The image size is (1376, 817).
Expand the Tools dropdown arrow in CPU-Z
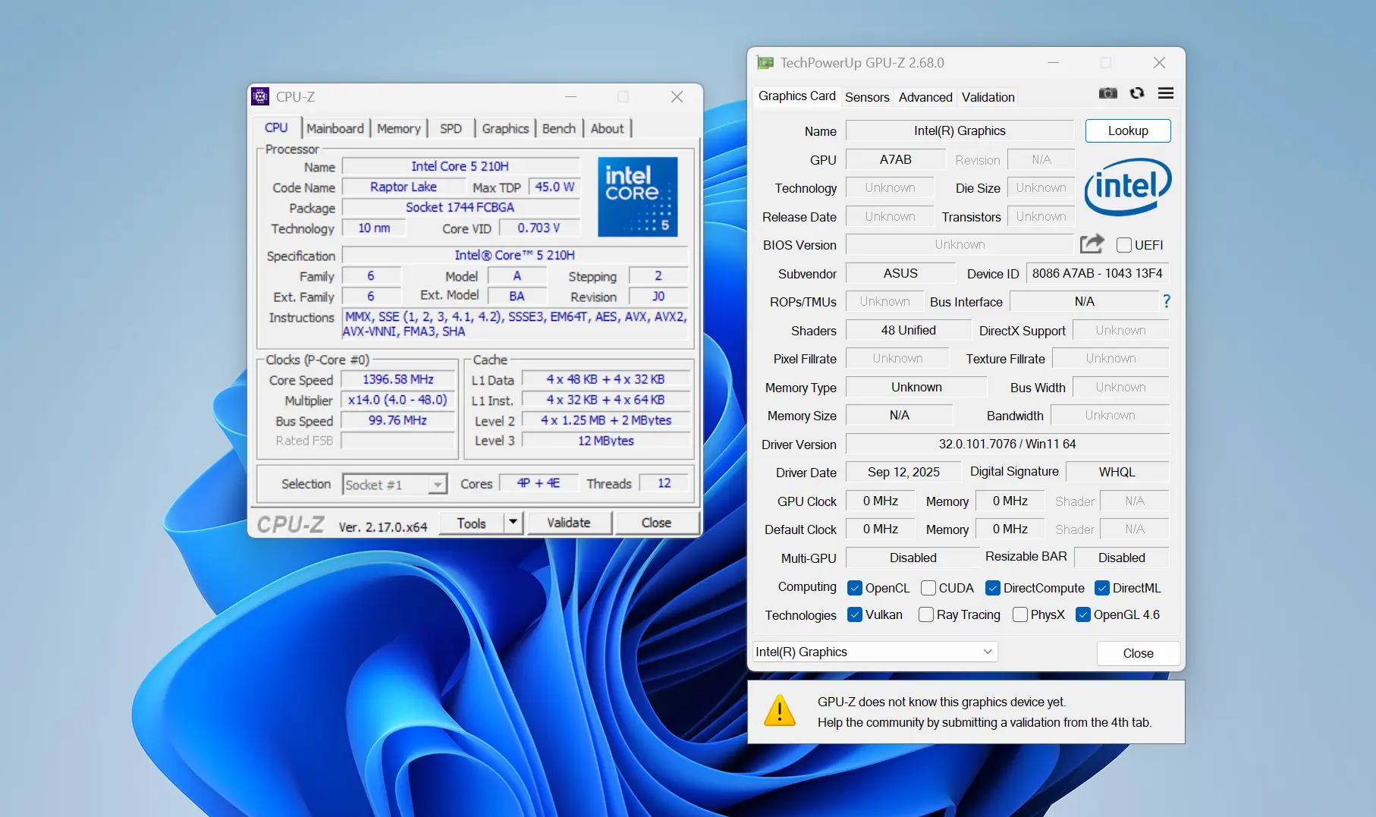point(513,523)
